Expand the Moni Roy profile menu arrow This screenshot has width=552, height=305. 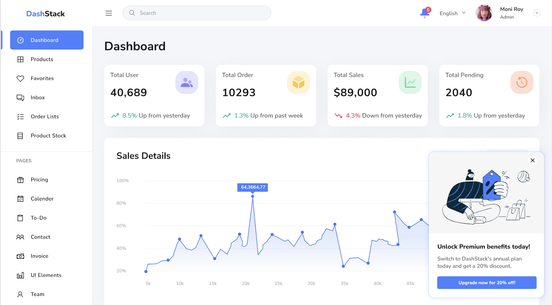(536, 13)
